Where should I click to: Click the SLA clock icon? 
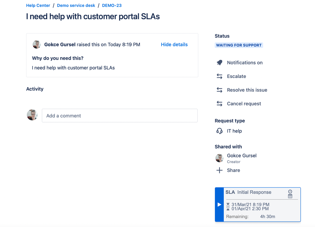pos(290,191)
